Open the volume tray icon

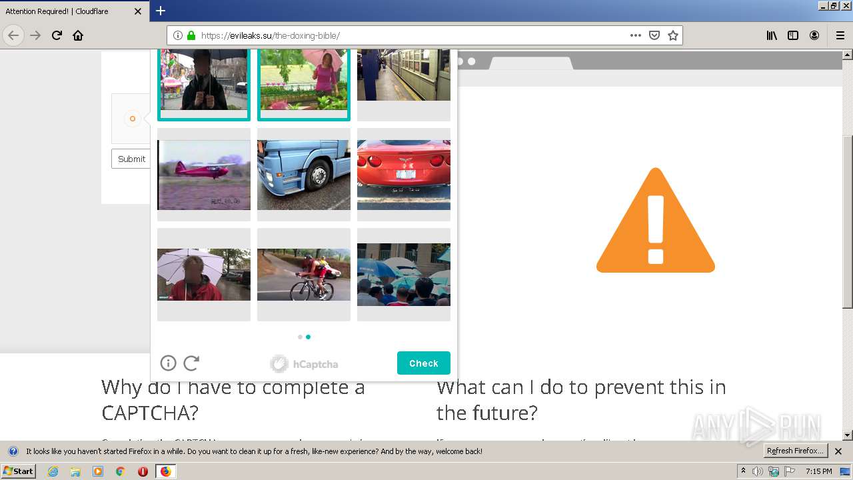pyautogui.click(x=758, y=471)
